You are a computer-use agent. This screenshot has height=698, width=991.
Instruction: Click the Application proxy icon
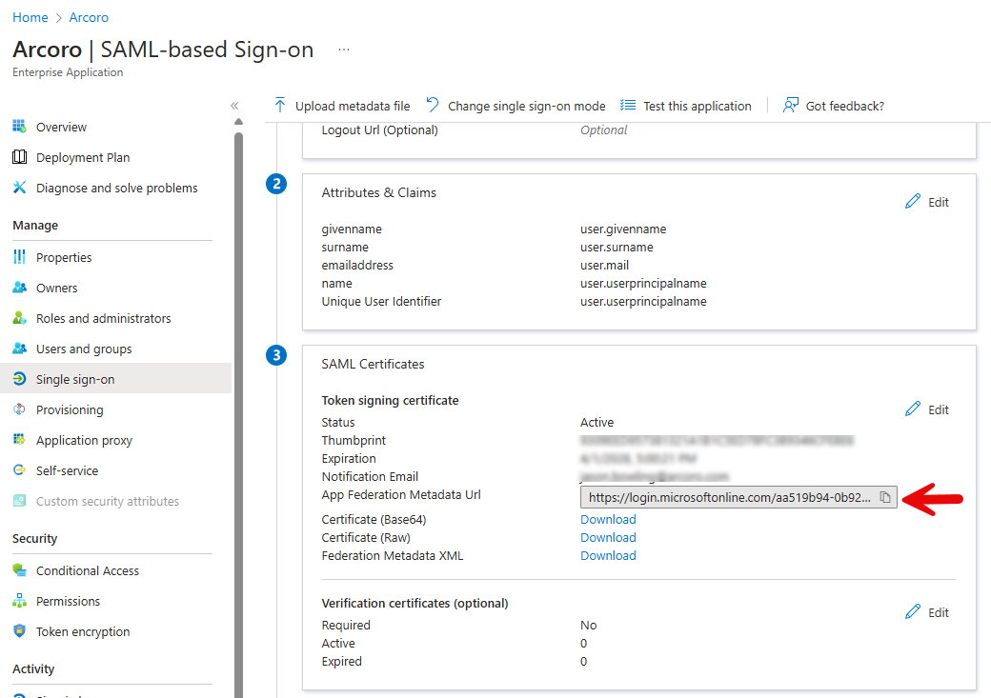[x=20, y=440]
